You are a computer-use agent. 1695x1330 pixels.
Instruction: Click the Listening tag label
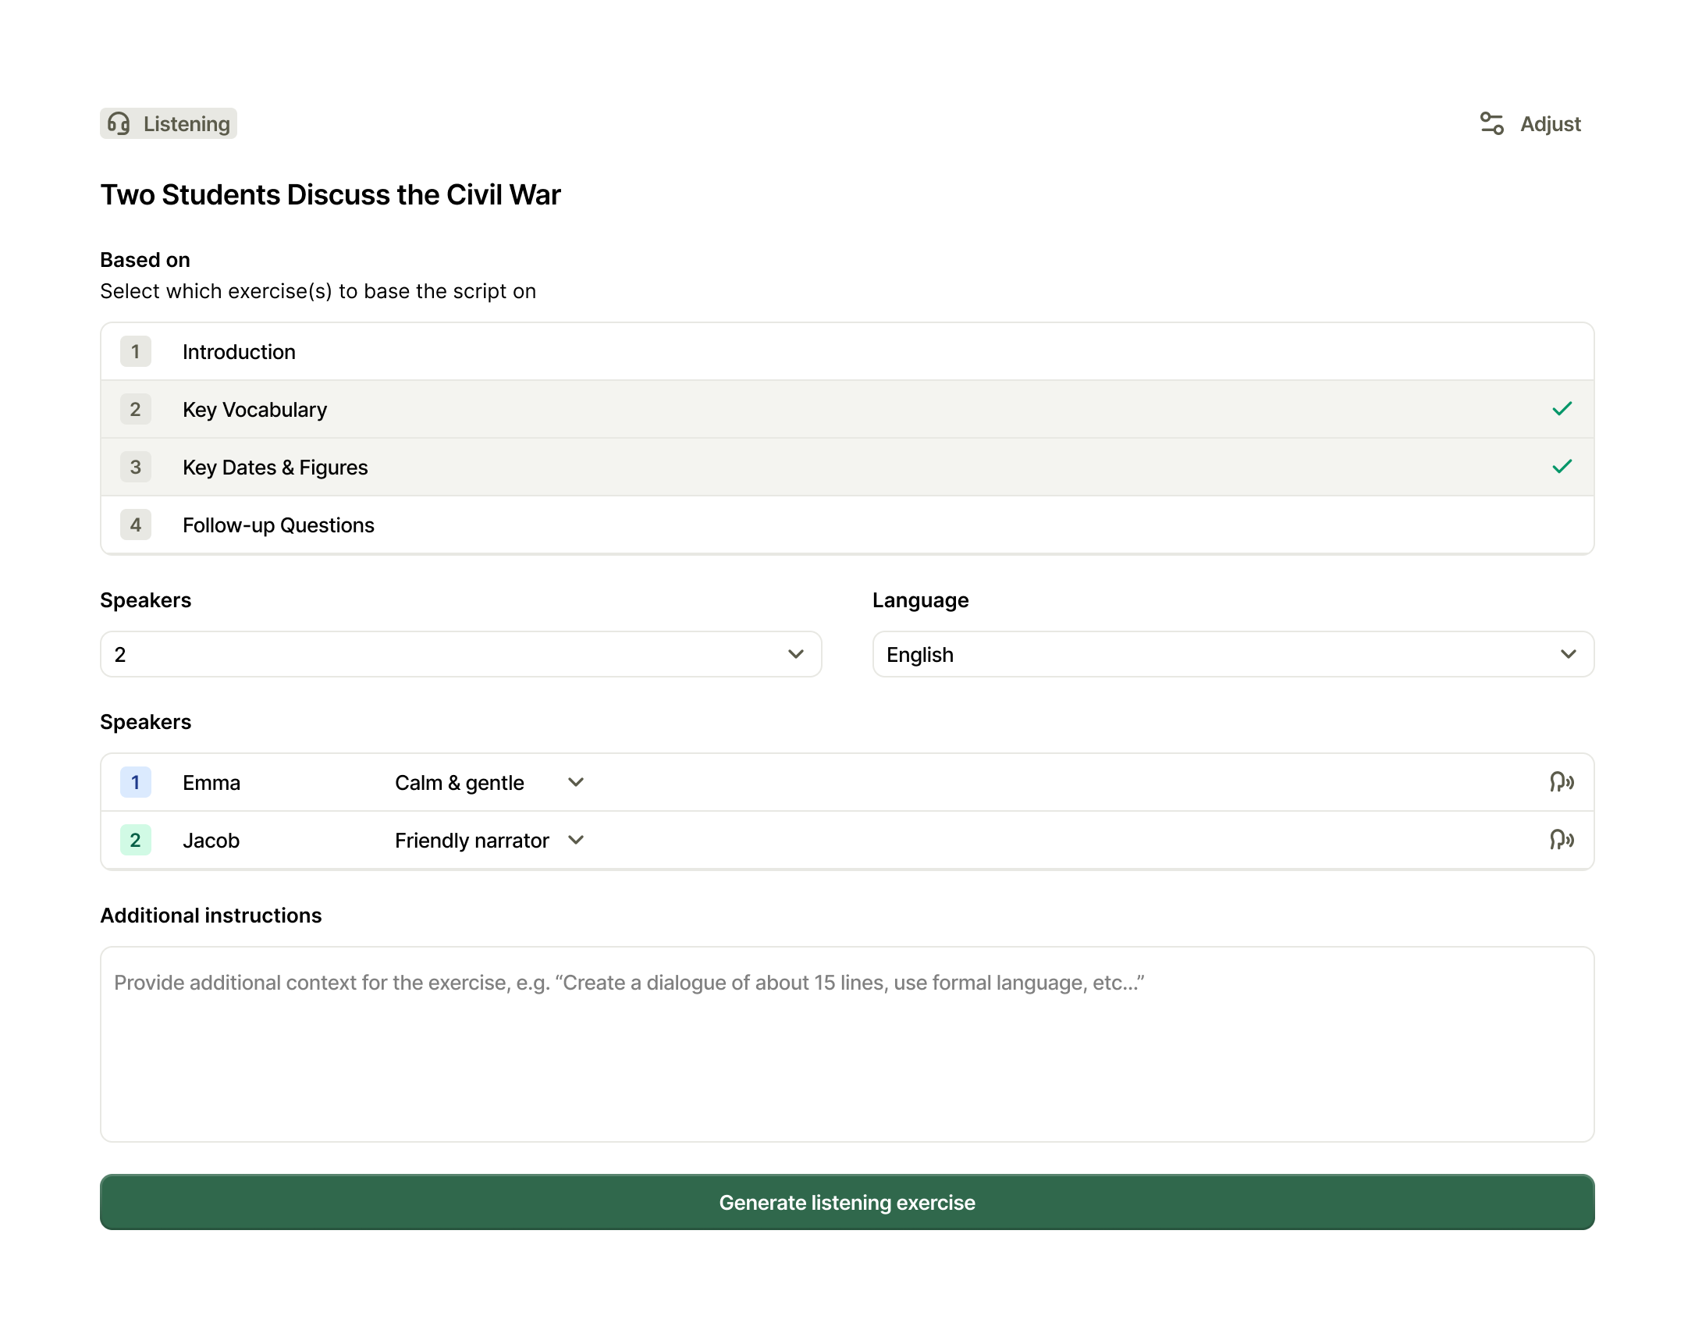187,124
